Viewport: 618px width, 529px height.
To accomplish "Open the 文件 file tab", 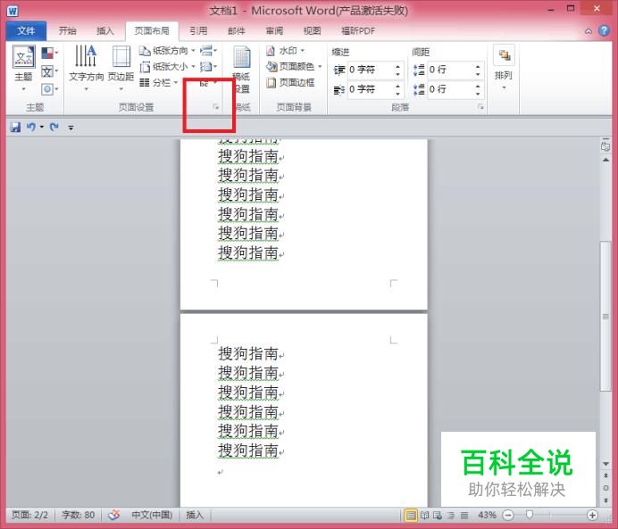I will 26,30.
